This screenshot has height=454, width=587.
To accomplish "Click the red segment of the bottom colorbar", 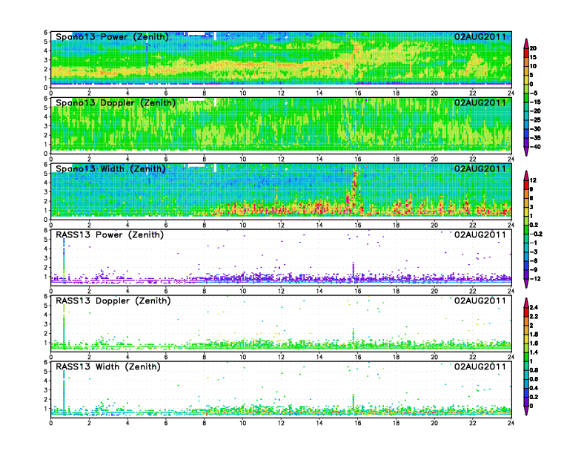I will (526, 312).
